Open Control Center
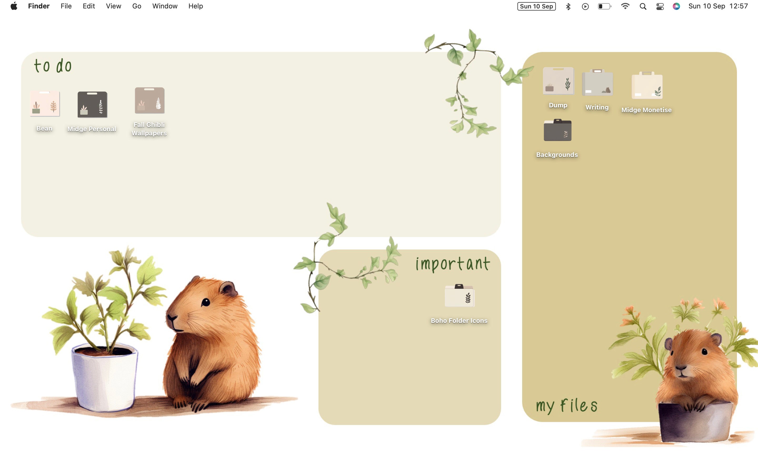This screenshot has width=758, height=474. pyautogui.click(x=660, y=6)
